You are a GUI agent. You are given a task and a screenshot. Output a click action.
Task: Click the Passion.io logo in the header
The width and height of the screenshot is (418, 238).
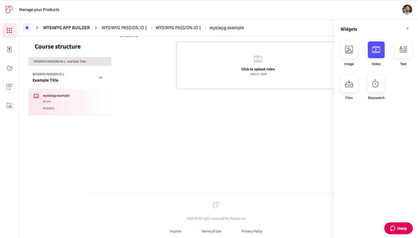pos(9,10)
